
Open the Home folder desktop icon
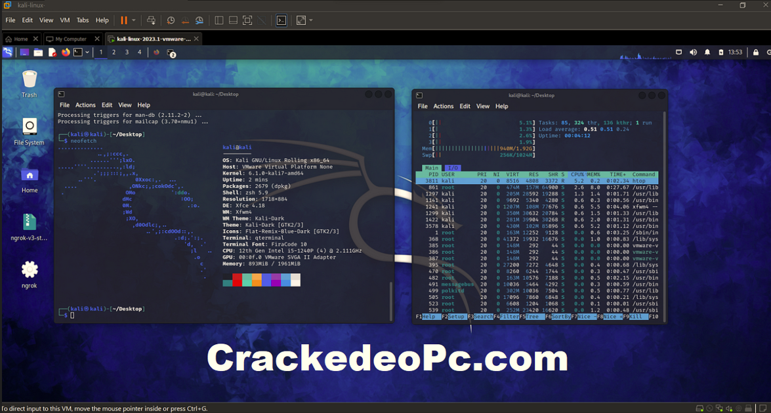[x=30, y=180]
